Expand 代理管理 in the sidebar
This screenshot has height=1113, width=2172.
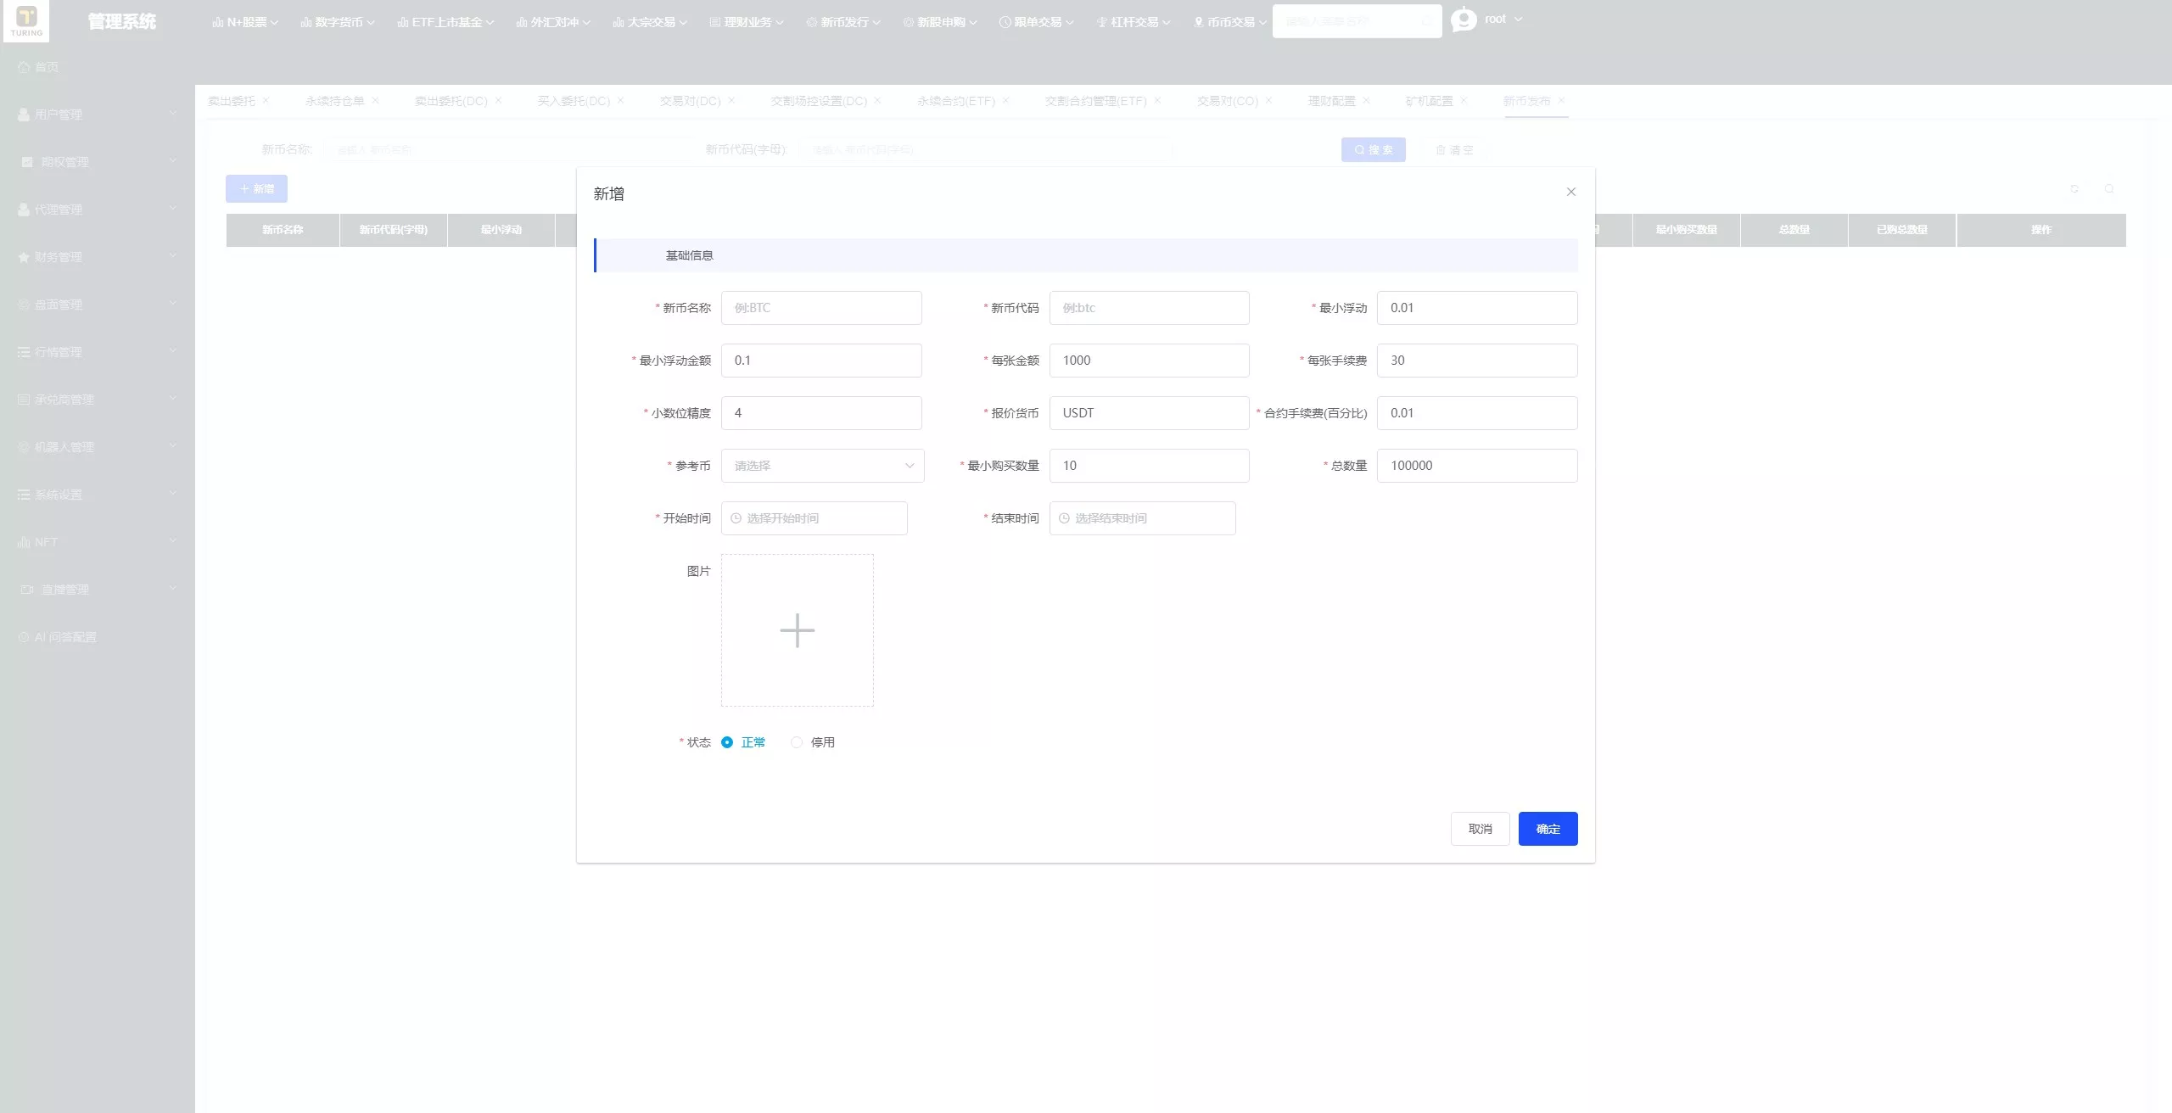tap(98, 210)
